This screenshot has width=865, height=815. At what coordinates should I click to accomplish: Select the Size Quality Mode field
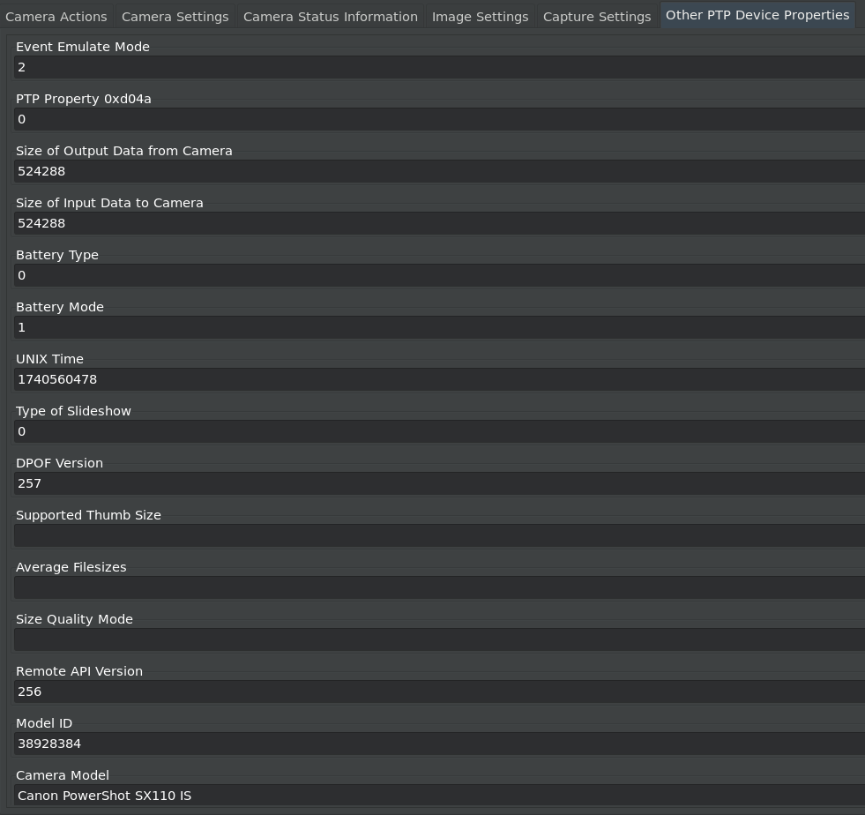439,639
